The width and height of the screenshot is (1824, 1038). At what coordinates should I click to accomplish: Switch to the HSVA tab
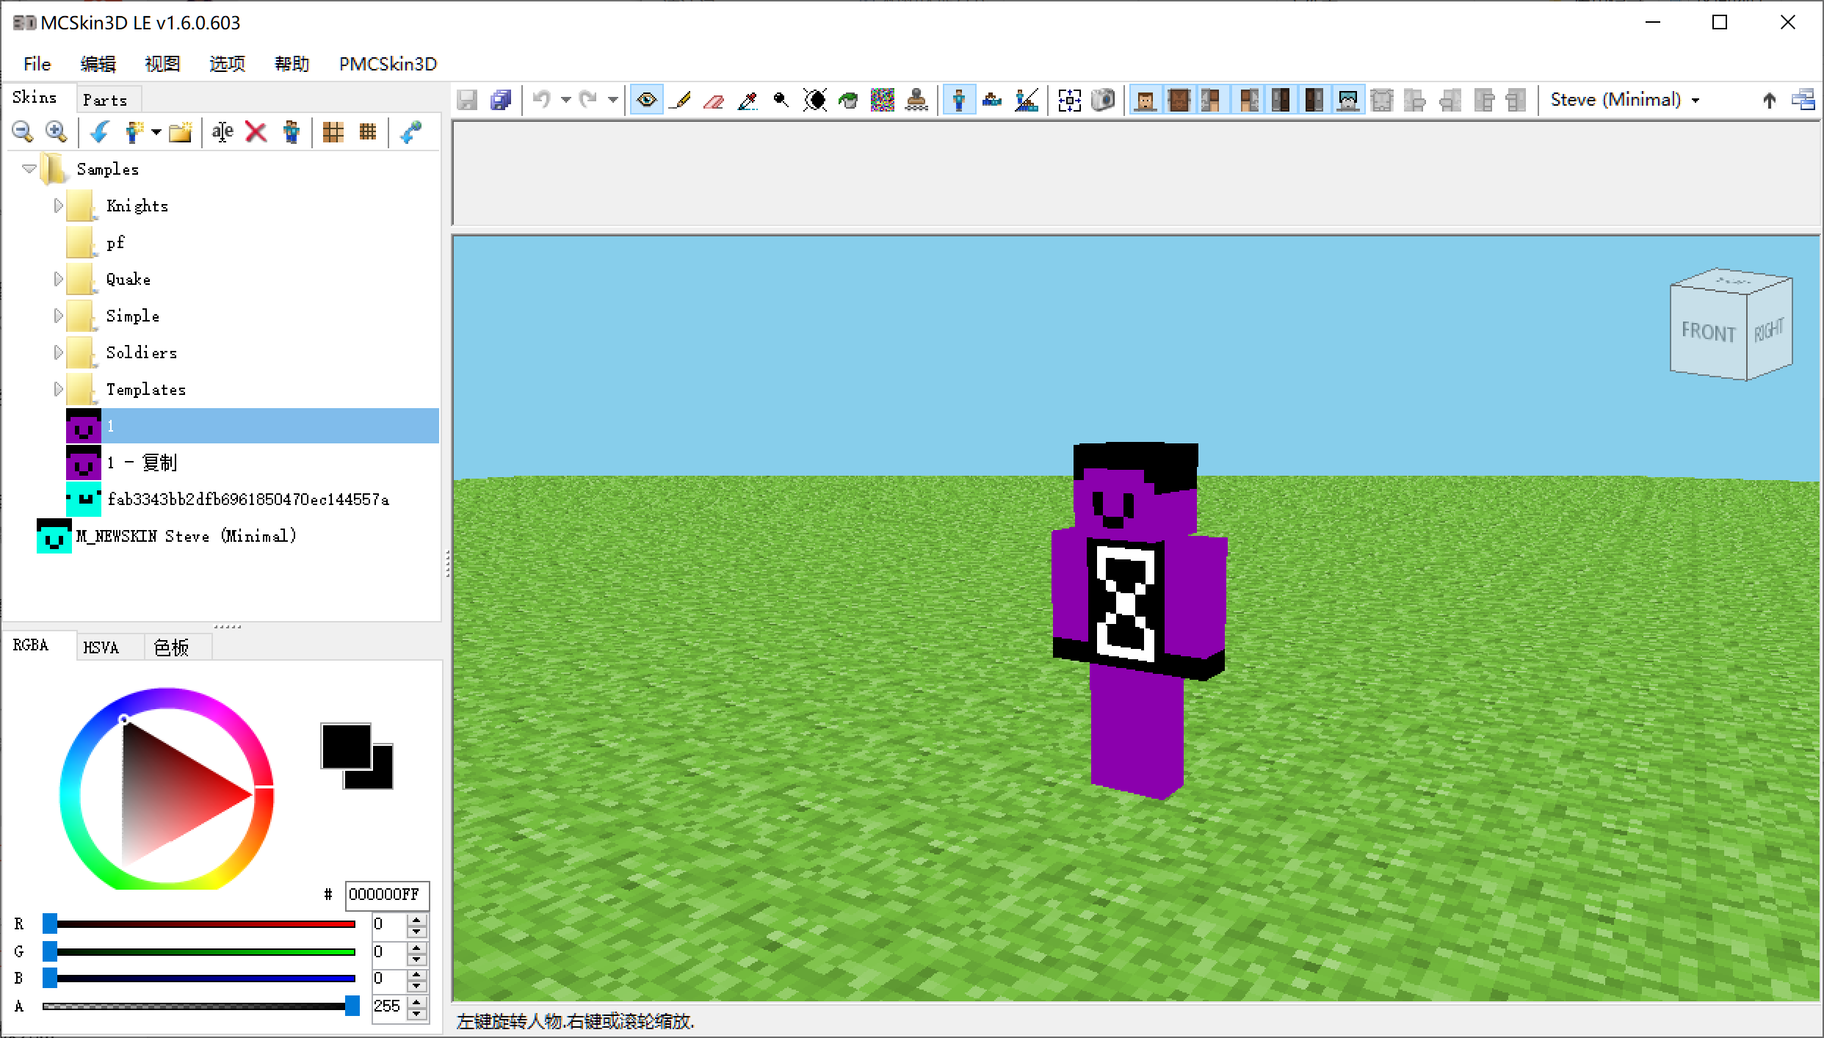pos(101,647)
